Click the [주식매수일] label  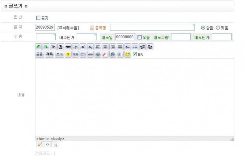[68, 28]
